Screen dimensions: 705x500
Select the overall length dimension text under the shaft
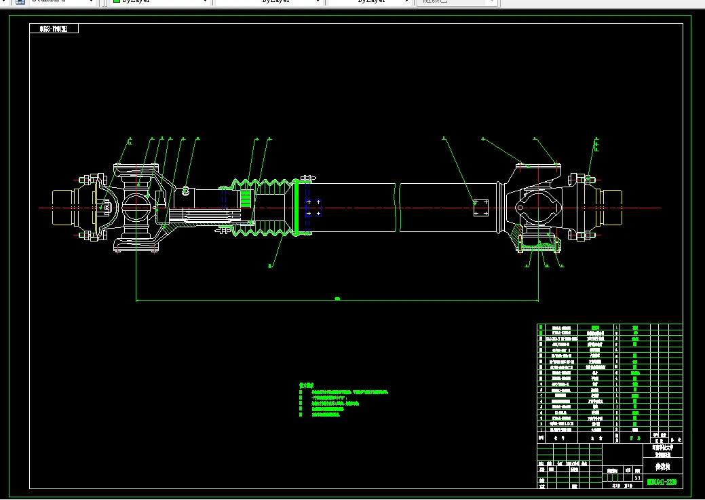click(337, 298)
